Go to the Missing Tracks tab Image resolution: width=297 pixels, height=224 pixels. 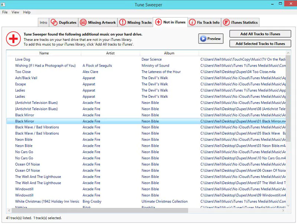(x=135, y=22)
